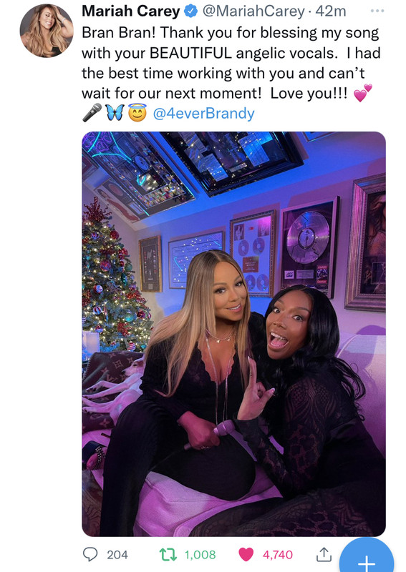The height and width of the screenshot is (572, 406).
Task: Open the @4everBrandy mention link
Action: point(203,114)
